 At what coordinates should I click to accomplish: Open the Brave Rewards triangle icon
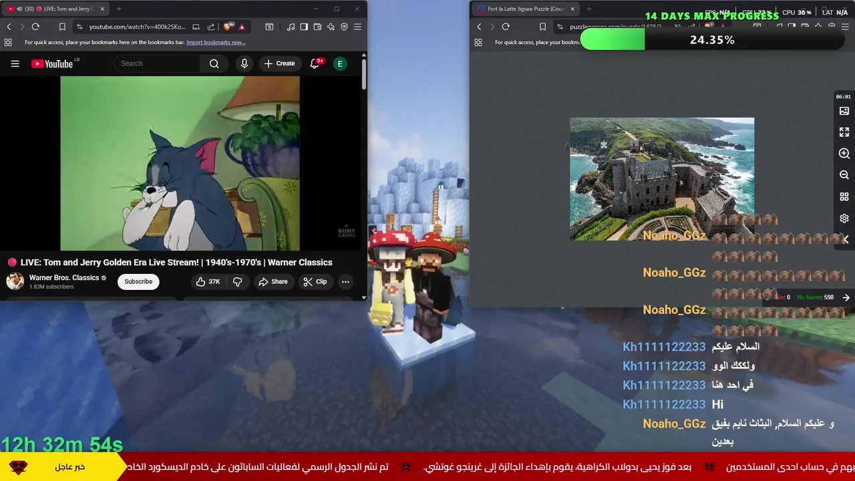tap(242, 27)
